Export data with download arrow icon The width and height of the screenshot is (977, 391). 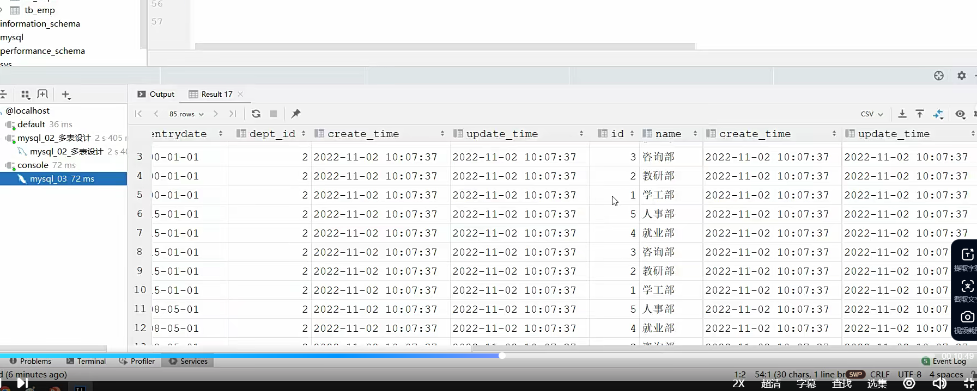click(902, 114)
